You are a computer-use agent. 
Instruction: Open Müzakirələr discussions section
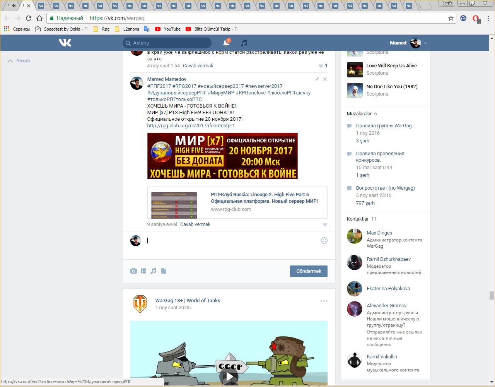[x=359, y=114]
